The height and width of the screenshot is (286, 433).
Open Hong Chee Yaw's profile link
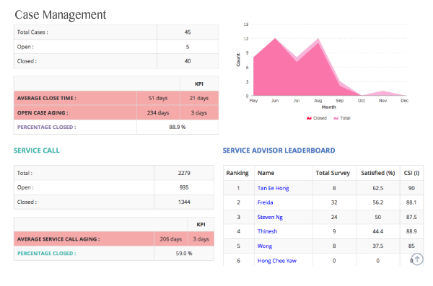(277, 261)
